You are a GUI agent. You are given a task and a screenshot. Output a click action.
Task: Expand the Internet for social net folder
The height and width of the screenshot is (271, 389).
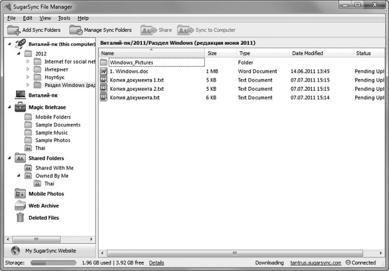pyautogui.click(x=28, y=62)
